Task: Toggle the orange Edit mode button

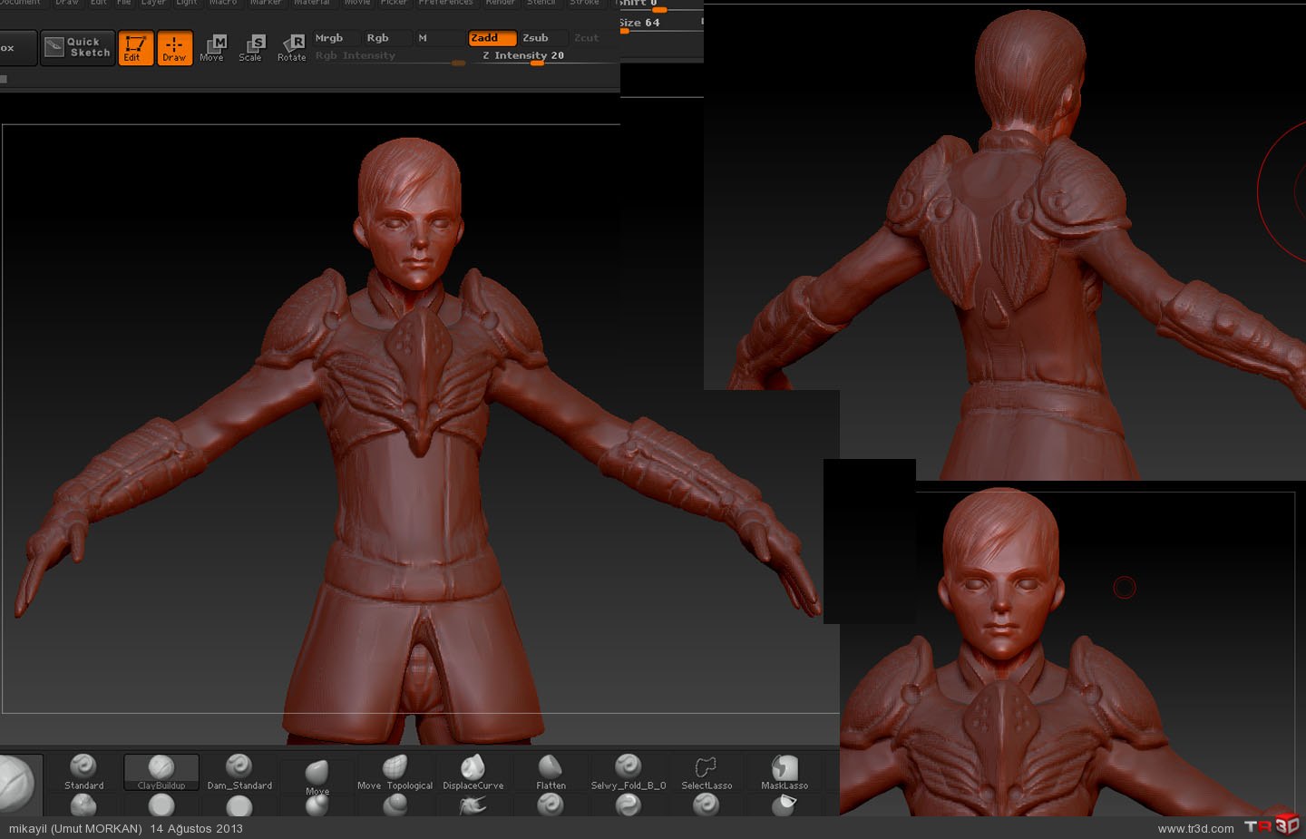Action: click(x=135, y=48)
